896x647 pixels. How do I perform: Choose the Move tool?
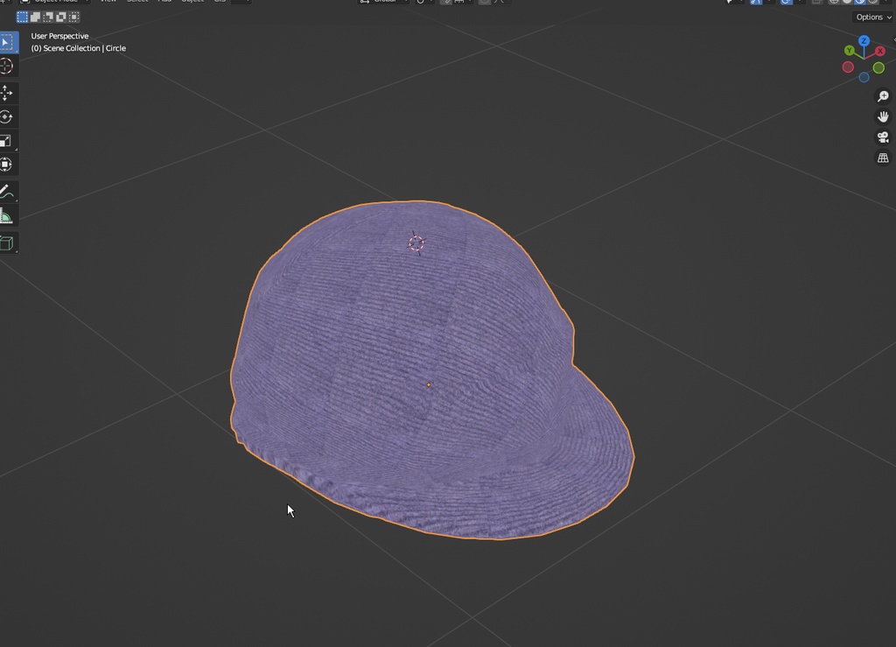tap(7, 93)
